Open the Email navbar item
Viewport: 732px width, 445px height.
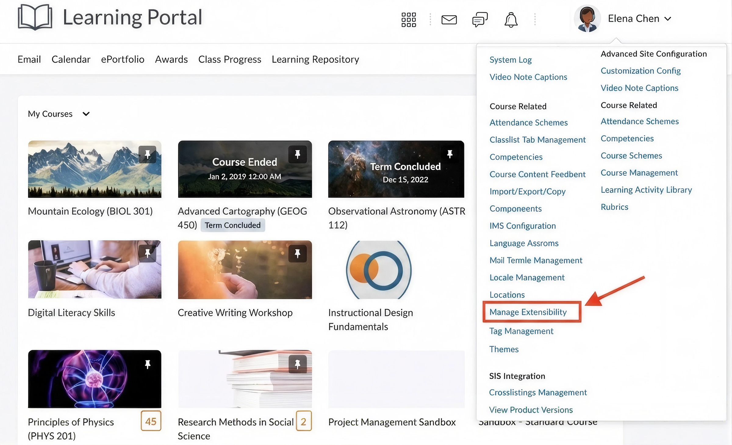pyautogui.click(x=29, y=59)
